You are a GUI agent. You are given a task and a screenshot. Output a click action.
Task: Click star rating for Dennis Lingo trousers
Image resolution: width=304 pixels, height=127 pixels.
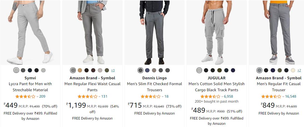[x=151, y=96]
